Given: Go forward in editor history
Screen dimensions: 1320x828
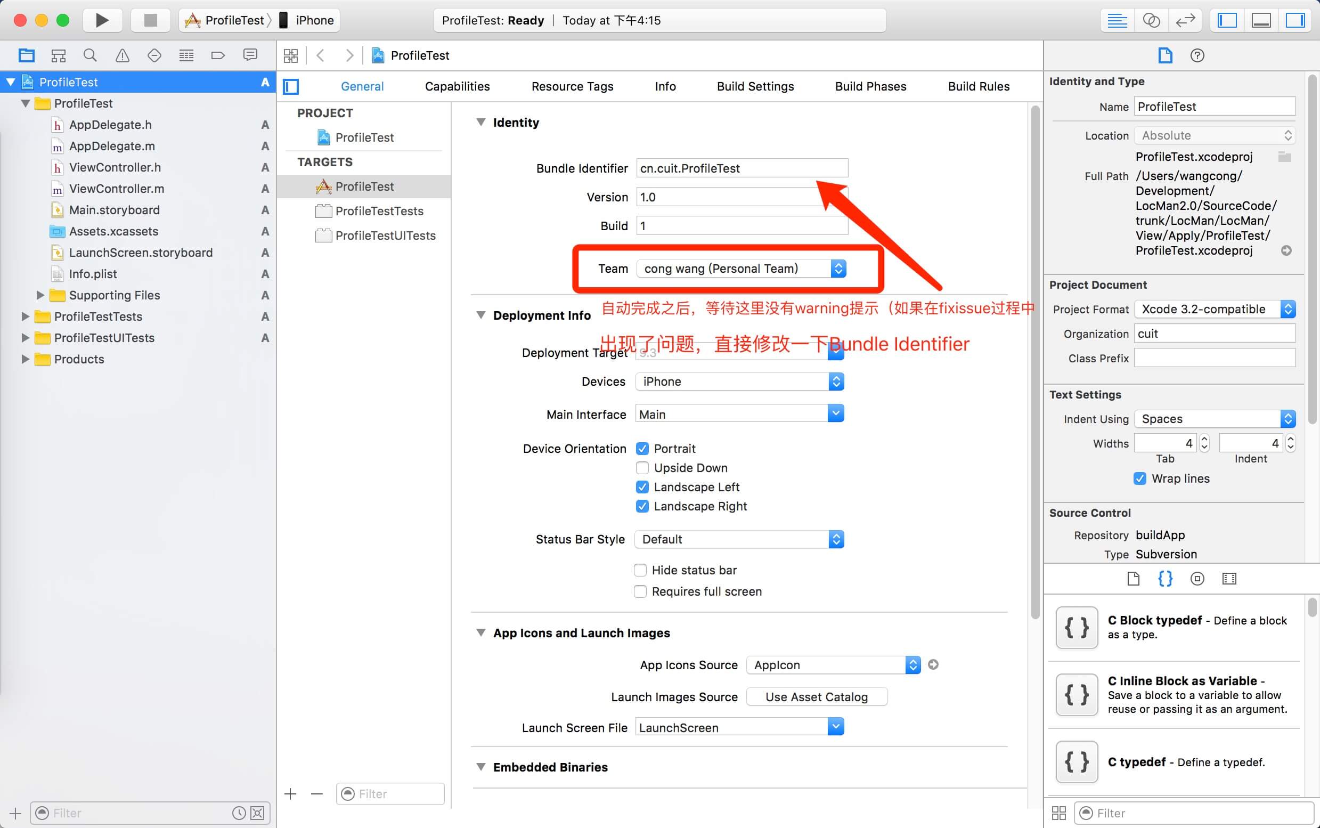Looking at the screenshot, I should click(349, 55).
